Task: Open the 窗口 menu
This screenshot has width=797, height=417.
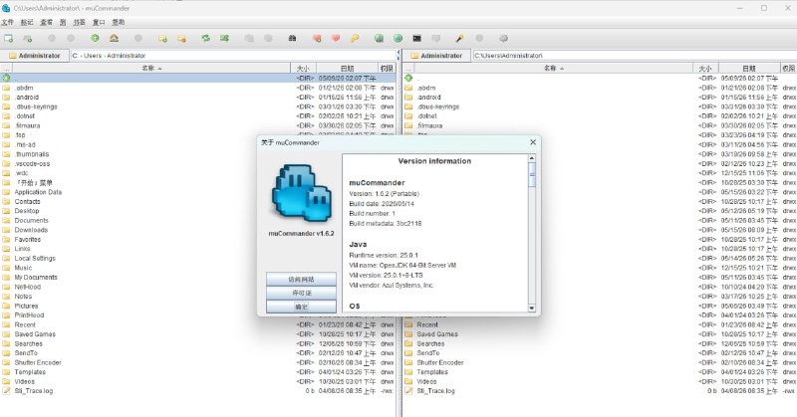Action: 99,22
